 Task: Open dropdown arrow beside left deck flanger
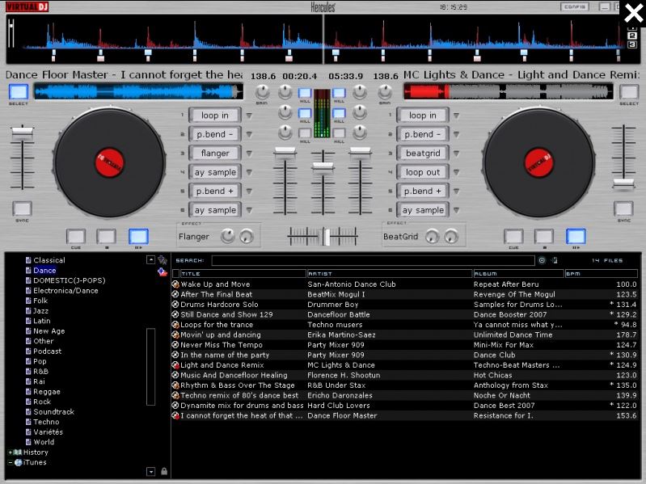(249, 154)
